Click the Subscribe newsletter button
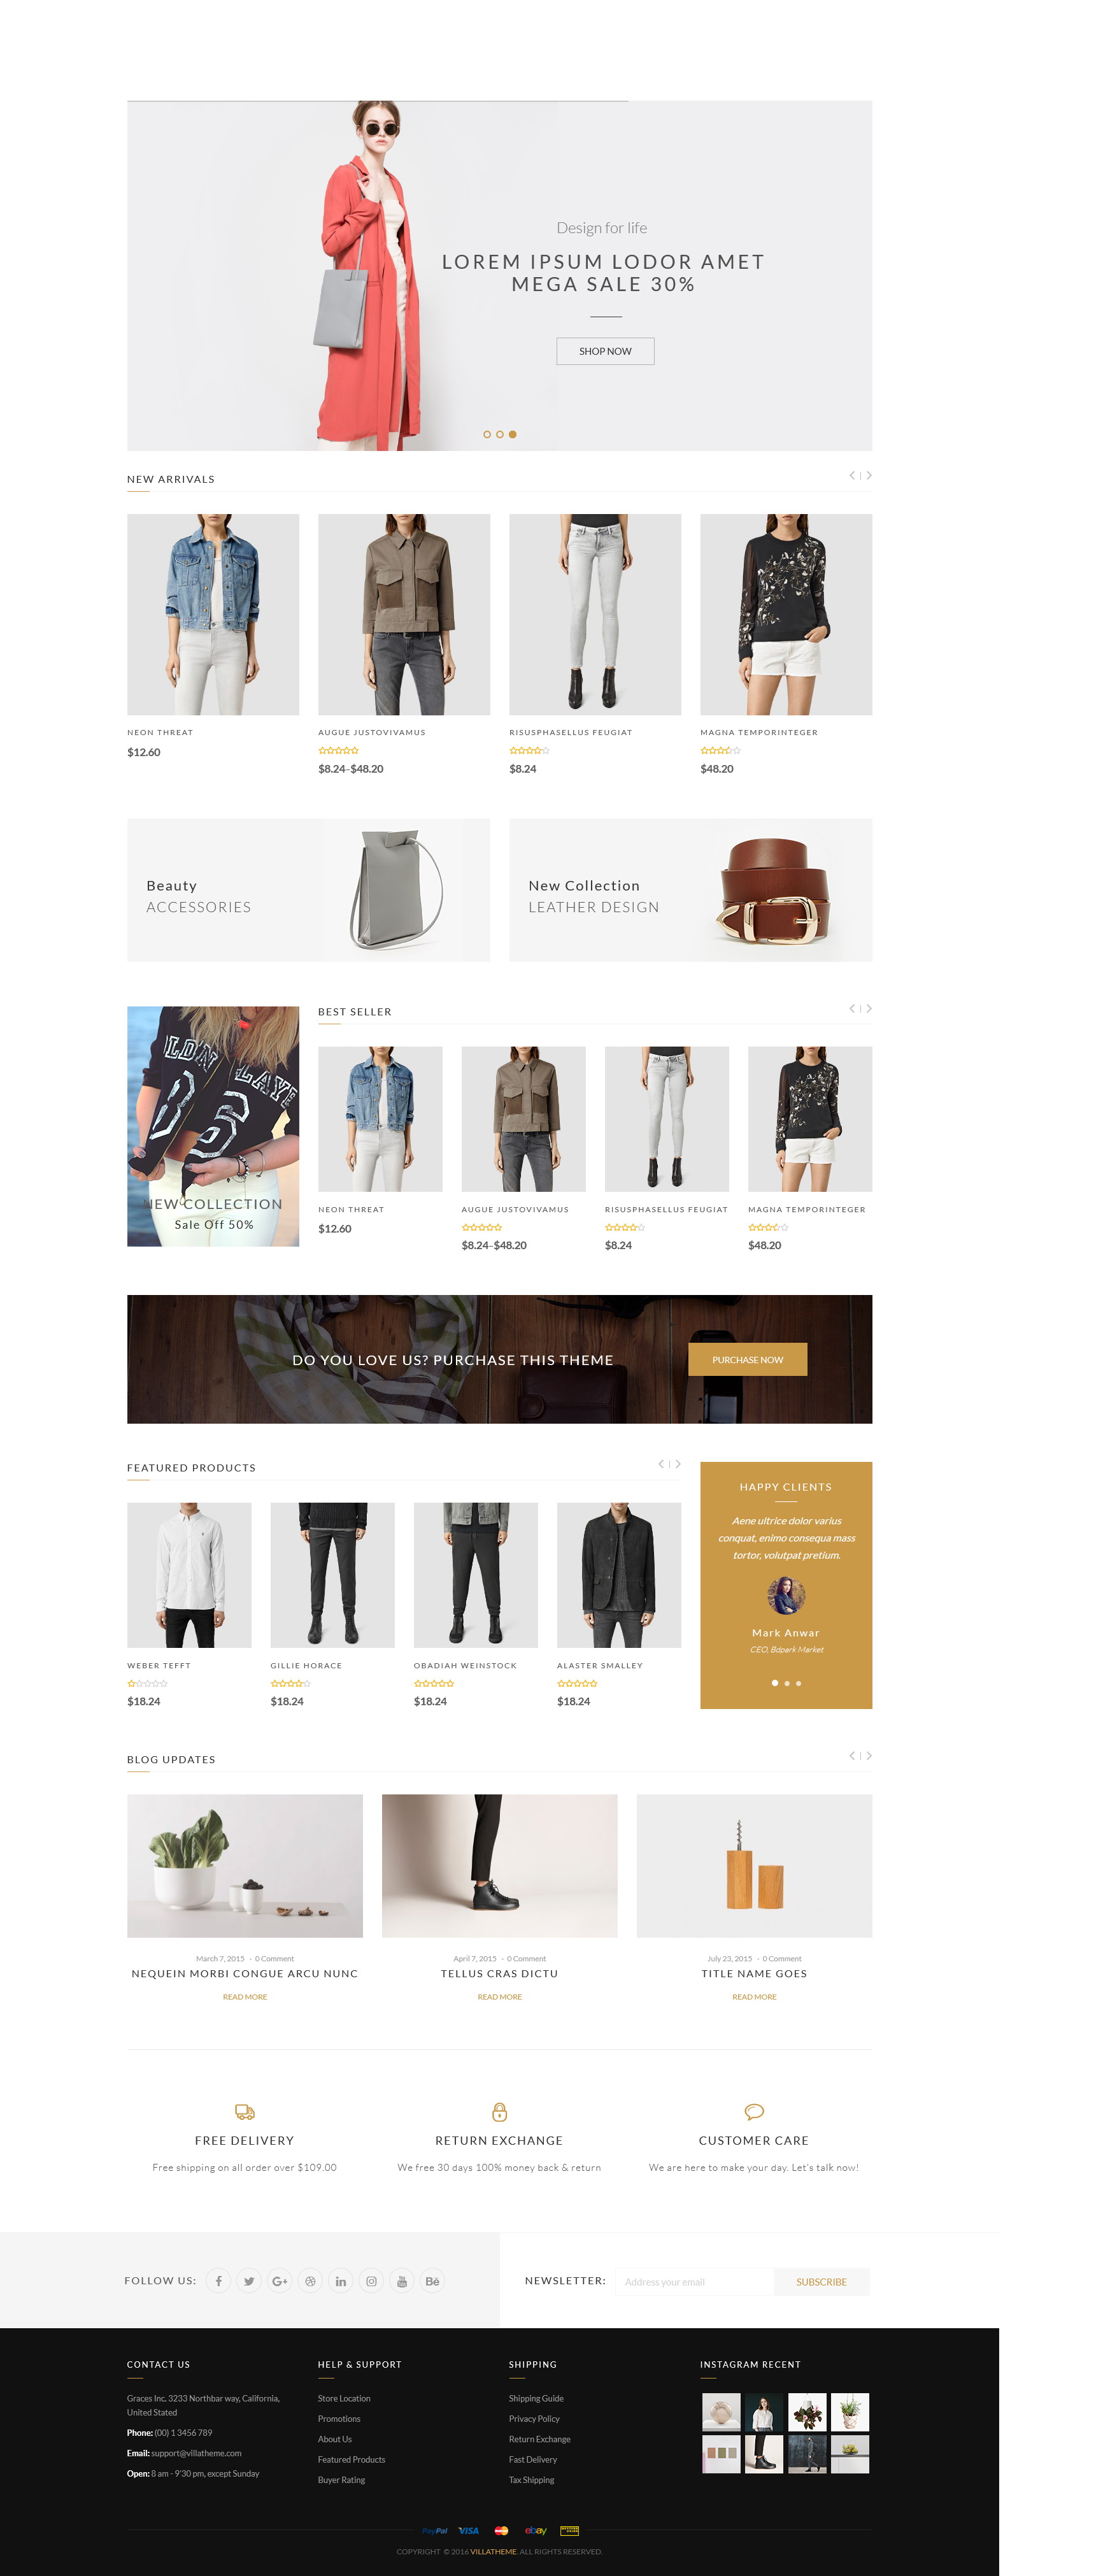Image resolution: width=1117 pixels, height=2576 pixels. point(821,2282)
